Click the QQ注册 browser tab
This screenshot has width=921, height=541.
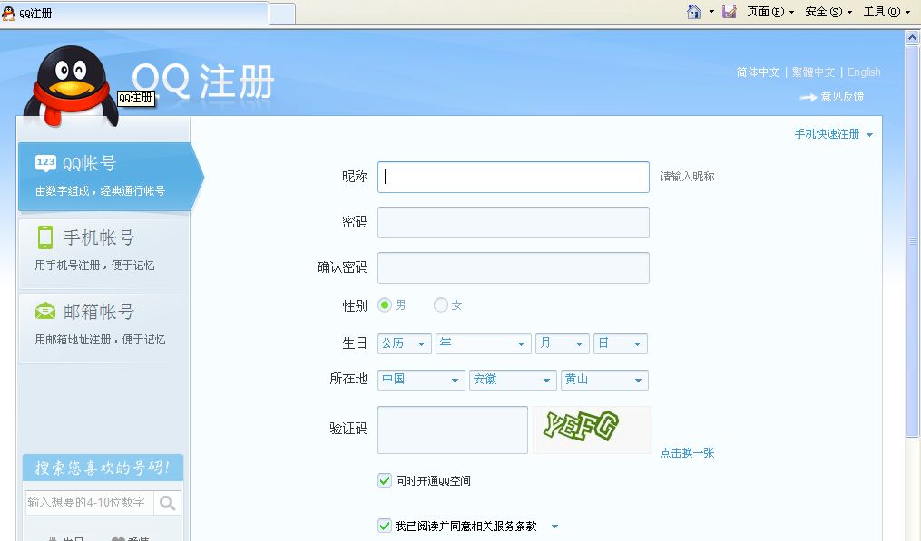tap(134, 13)
